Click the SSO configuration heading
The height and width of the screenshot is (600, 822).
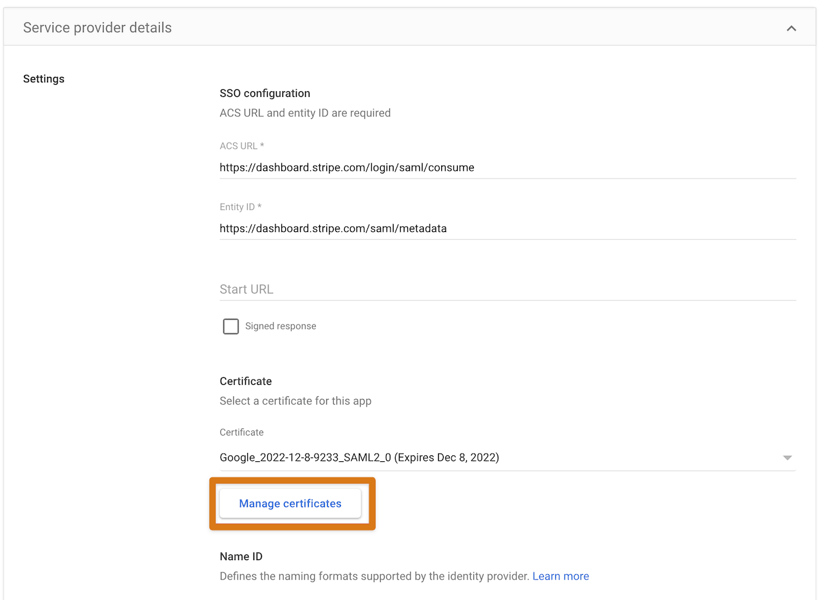tap(265, 93)
